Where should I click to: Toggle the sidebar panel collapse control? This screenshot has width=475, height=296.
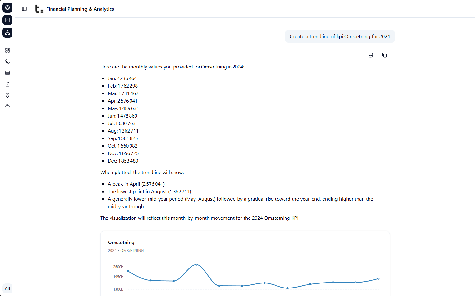point(24,8)
